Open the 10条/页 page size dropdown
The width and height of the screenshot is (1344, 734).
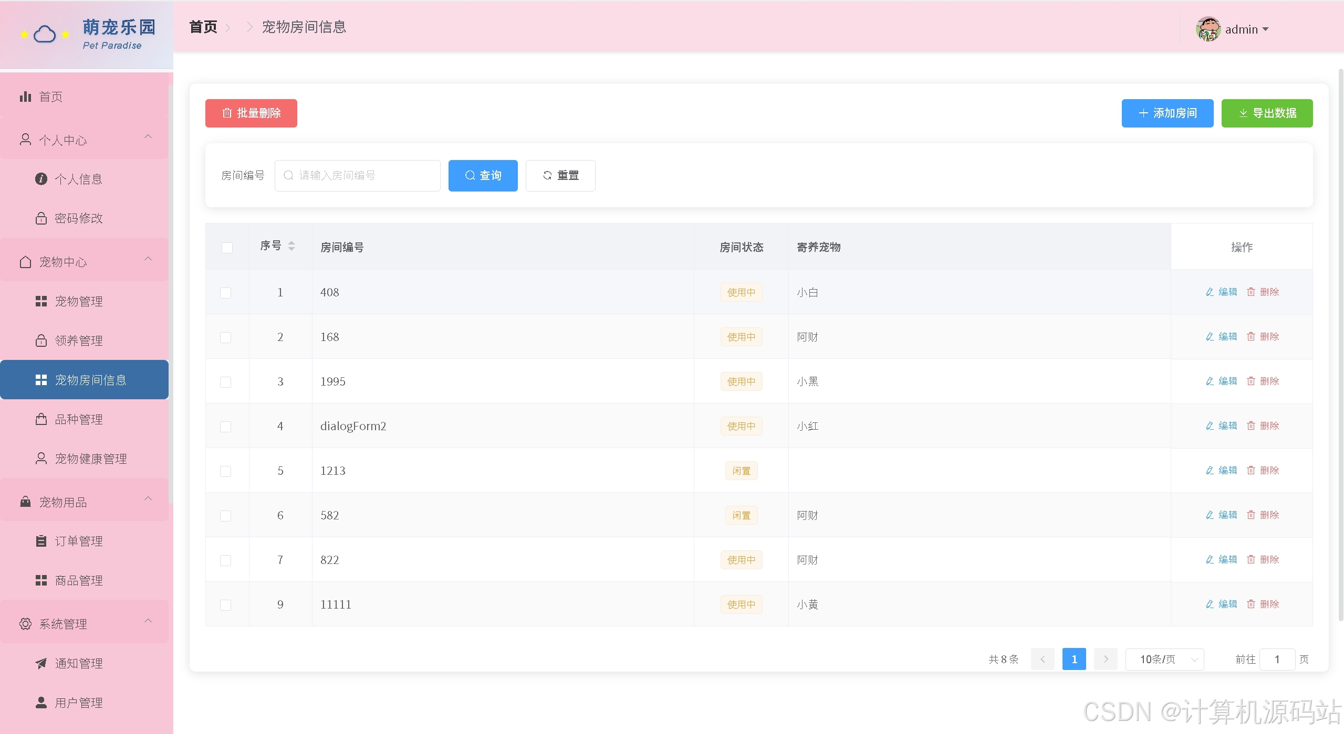coord(1164,659)
